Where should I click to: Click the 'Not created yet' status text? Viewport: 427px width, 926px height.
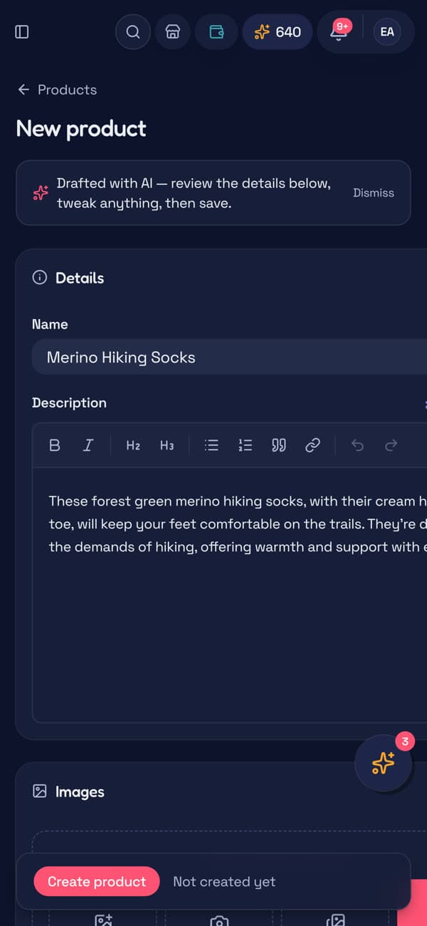pyautogui.click(x=224, y=882)
